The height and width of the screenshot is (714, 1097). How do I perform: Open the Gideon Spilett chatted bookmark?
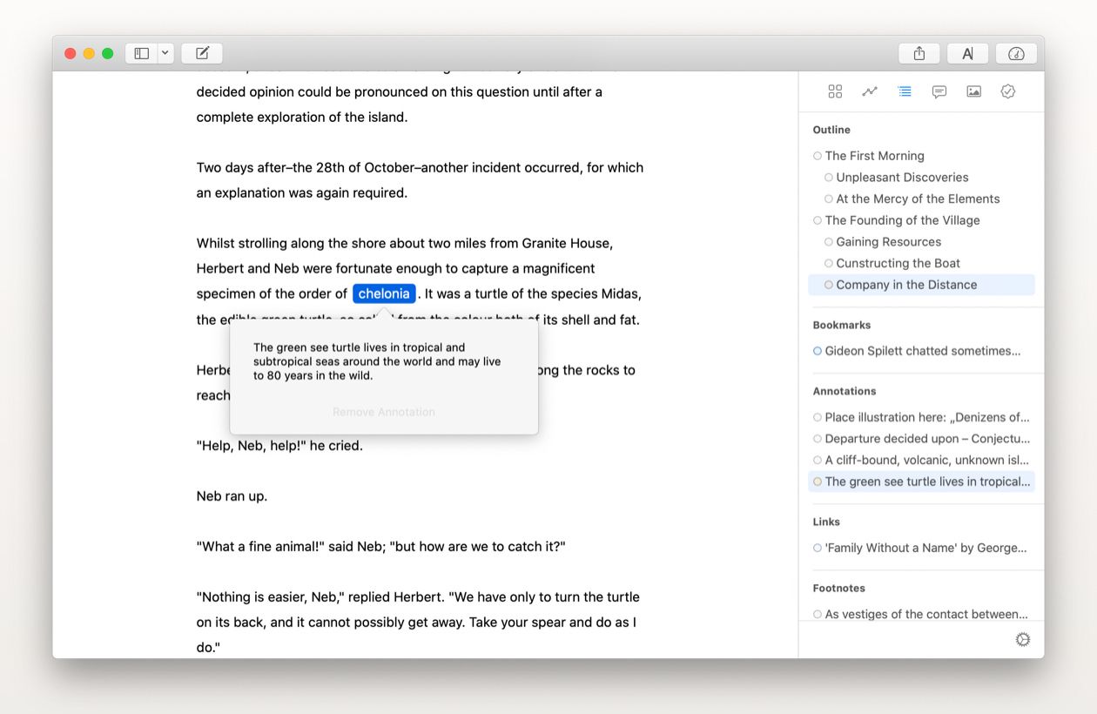(x=922, y=351)
